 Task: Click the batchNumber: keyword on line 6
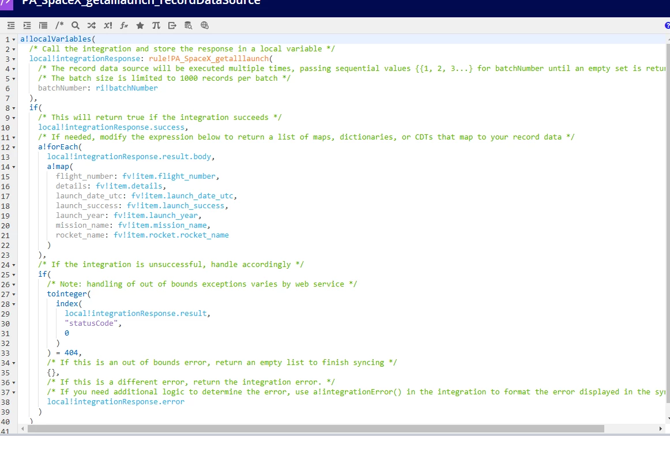[x=65, y=88]
